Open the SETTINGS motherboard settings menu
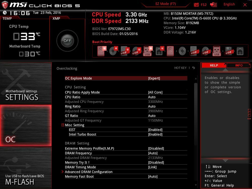The height and width of the screenshot is (189, 252). coord(26,83)
